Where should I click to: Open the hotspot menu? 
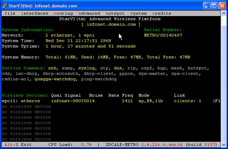pyautogui.click(x=115, y=13)
